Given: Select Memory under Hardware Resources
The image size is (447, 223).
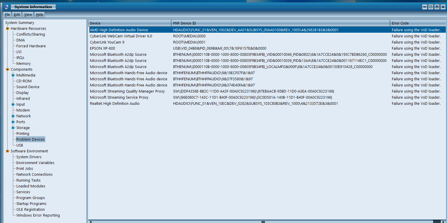Looking at the screenshot, I should click(23, 64).
